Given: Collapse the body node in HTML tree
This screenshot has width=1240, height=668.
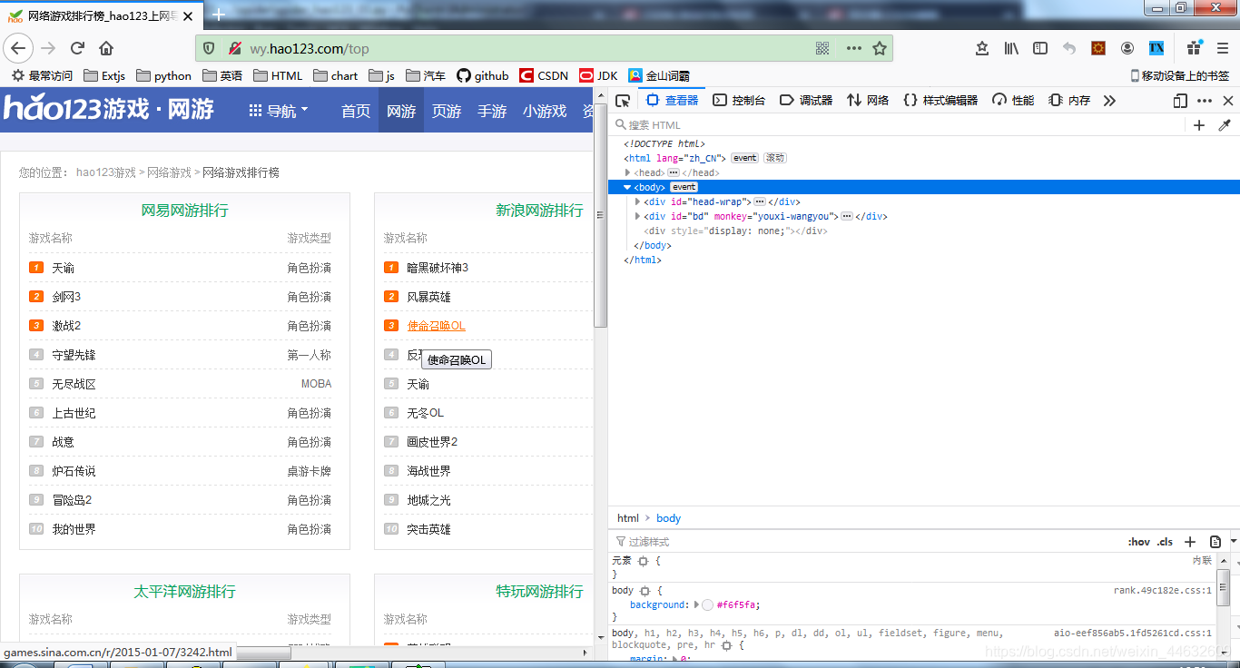Looking at the screenshot, I should [x=627, y=187].
